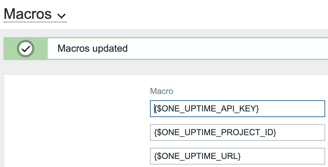Click the first macro row's name field
The height and width of the screenshot is (167, 328).
237,109
